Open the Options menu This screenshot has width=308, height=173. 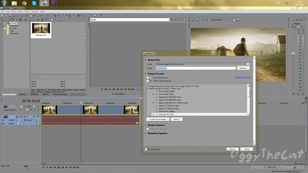pos(35,12)
